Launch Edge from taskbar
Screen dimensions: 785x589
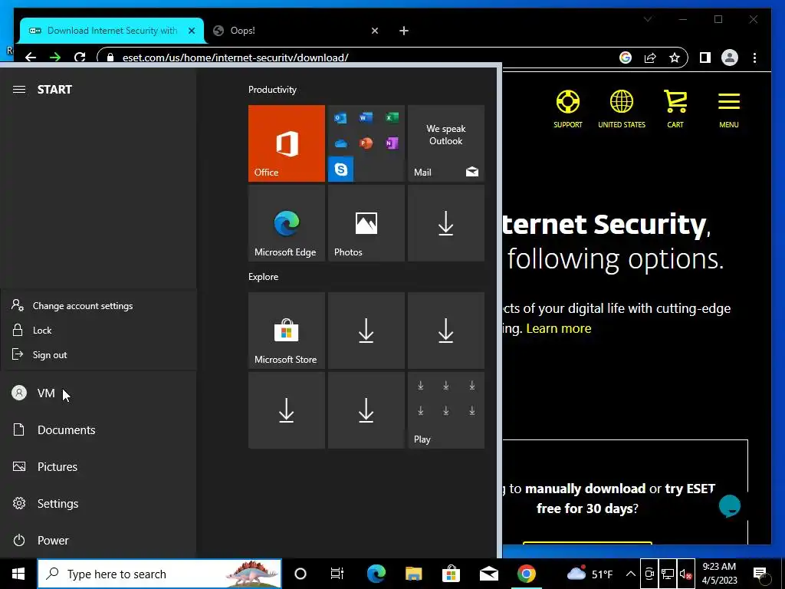(376, 574)
